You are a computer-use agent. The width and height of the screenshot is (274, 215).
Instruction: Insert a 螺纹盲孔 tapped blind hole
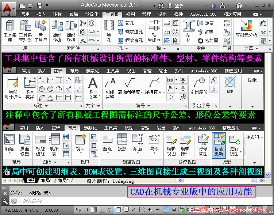[130, 41]
